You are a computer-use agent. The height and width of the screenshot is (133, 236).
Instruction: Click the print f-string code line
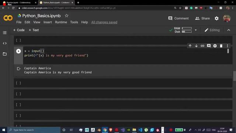click(56, 55)
